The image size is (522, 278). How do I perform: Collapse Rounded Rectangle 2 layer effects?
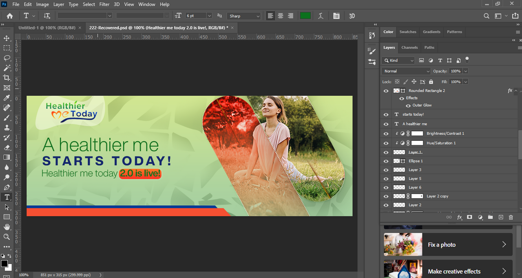click(x=516, y=91)
